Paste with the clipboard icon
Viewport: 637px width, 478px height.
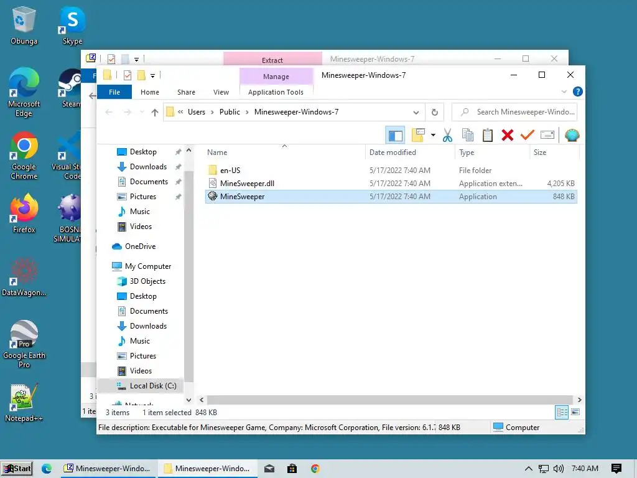point(488,135)
